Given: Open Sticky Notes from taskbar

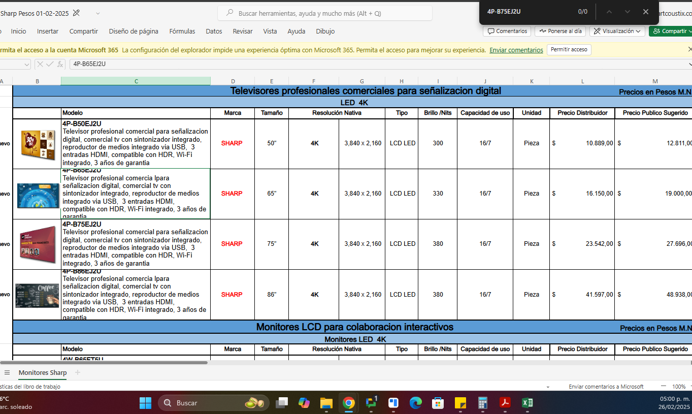Looking at the screenshot, I should (460, 403).
